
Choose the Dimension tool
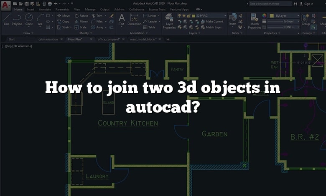[134, 19]
